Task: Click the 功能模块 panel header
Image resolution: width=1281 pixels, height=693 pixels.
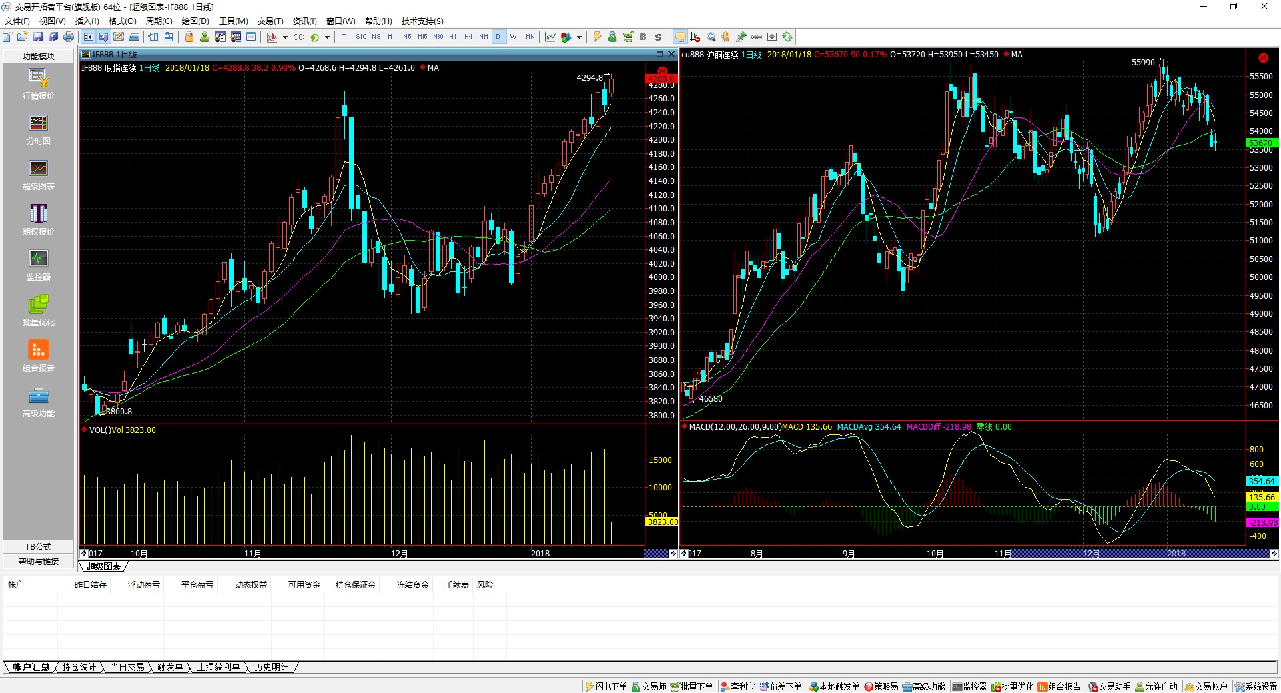Action: click(x=39, y=56)
